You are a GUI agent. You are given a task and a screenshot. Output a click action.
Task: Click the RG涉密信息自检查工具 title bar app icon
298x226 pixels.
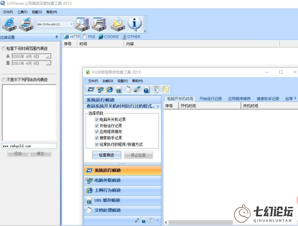click(x=88, y=72)
